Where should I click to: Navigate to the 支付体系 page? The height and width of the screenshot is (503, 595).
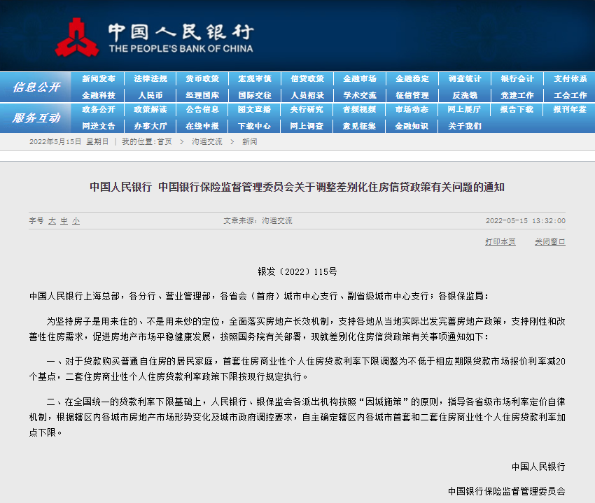(x=570, y=78)
